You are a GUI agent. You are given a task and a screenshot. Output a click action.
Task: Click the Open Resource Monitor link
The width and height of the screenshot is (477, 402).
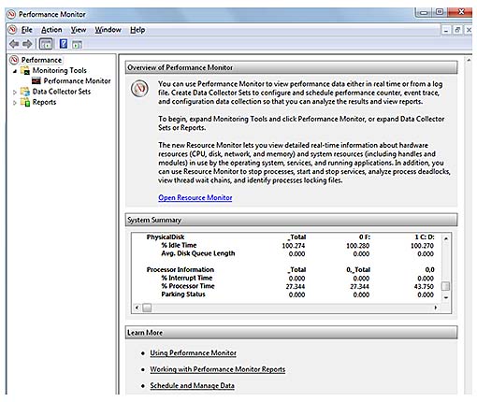195,197
